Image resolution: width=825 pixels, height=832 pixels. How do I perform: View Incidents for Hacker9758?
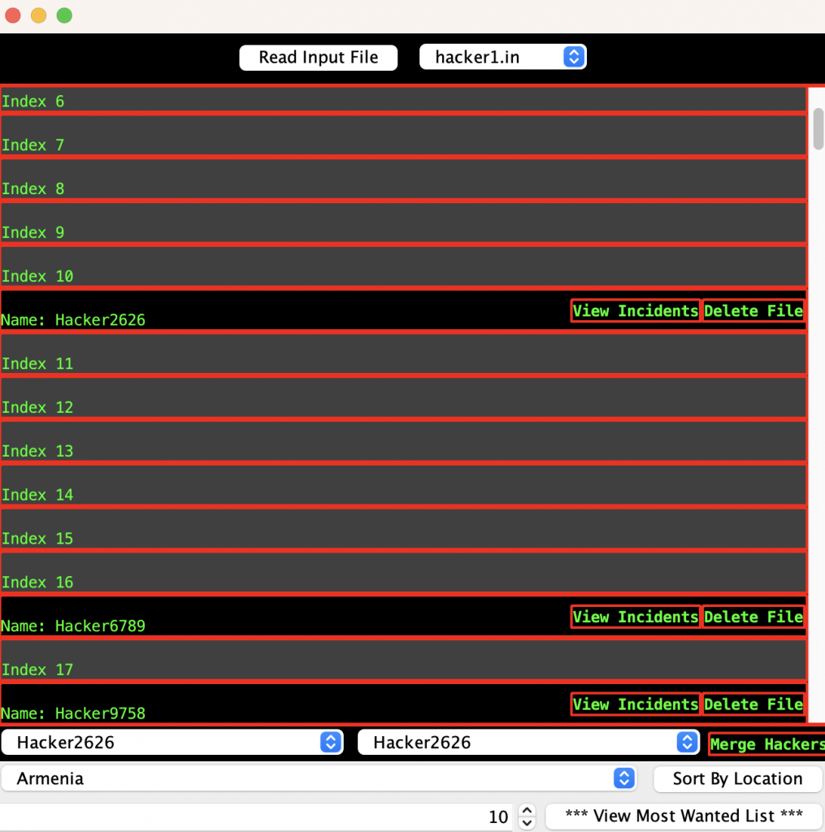tap(635, 704)
